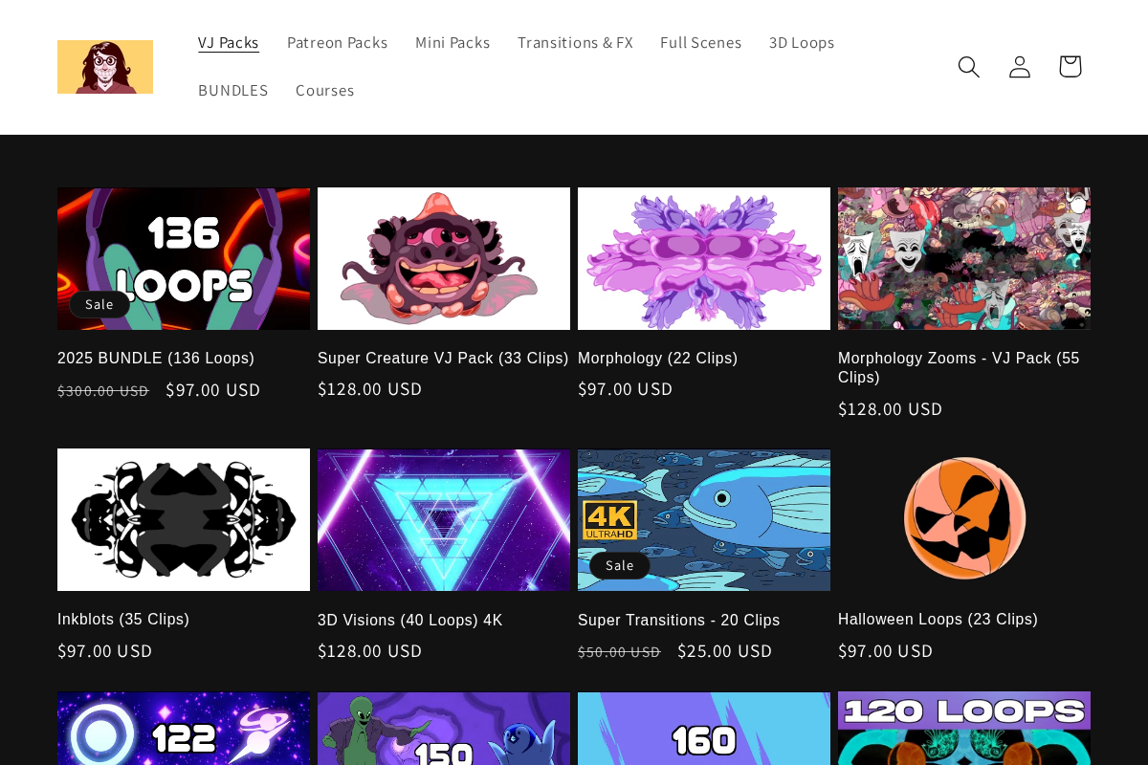Navigate to Patreon Packs
The height and width of the screenshot is (765, 1148).
coord(338,42)
